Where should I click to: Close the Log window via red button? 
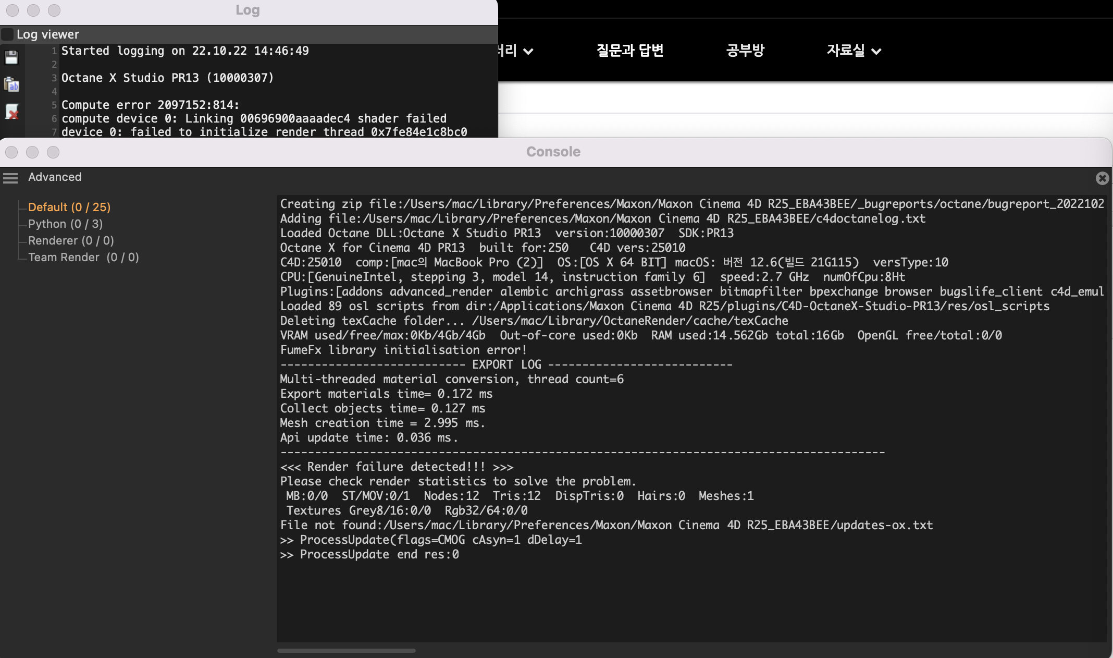(x=13, y=10)
